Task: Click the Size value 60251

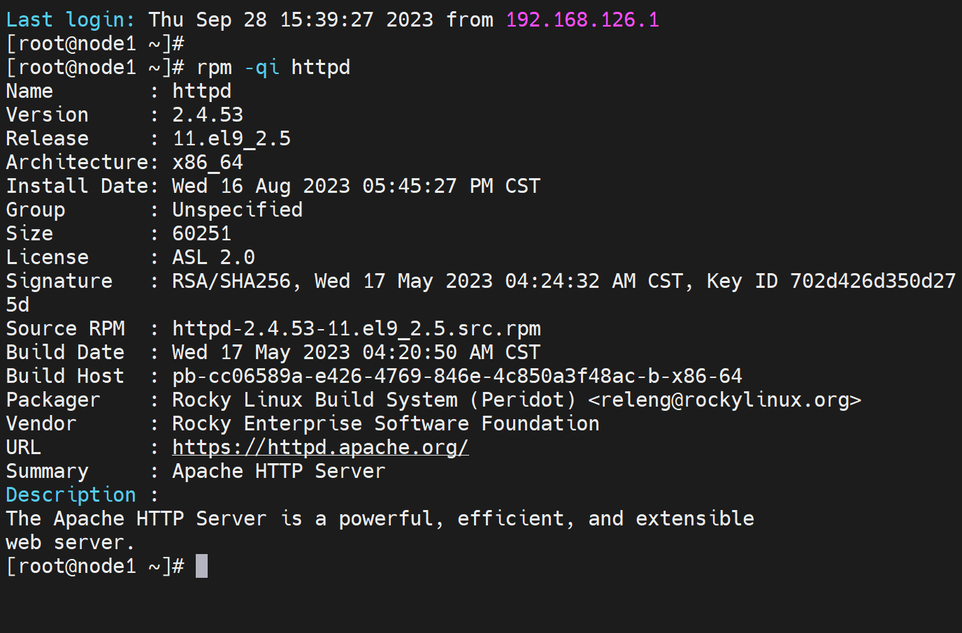Action: pyautogui.click(x=201, y=233)
